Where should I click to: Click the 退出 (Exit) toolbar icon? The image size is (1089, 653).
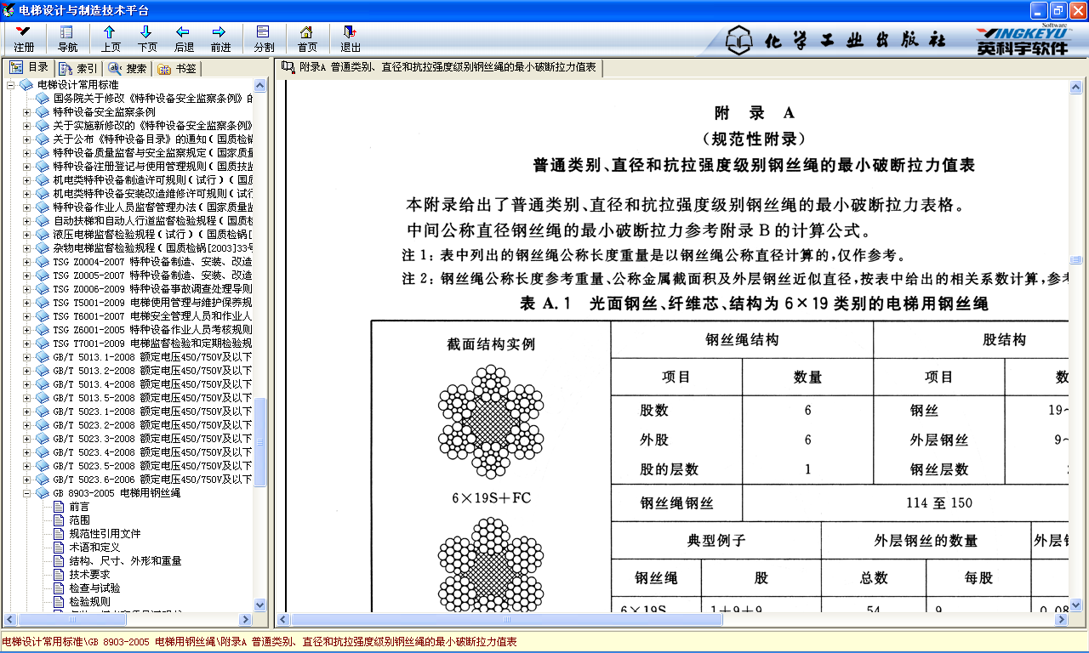click(351, 38)
